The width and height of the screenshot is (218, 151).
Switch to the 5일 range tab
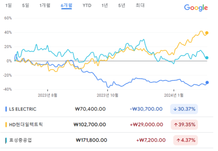(x=25, y=5)
